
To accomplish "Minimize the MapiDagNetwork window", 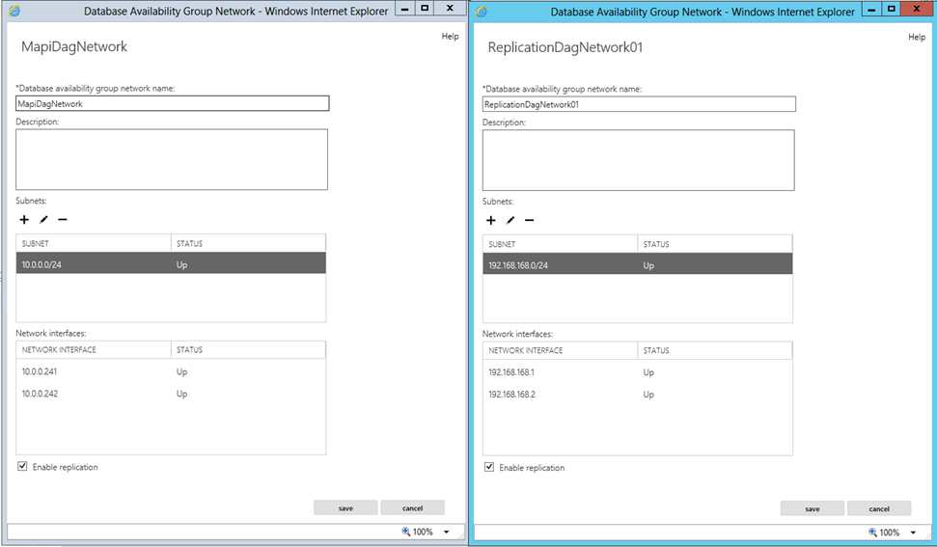I will [404, 9].
